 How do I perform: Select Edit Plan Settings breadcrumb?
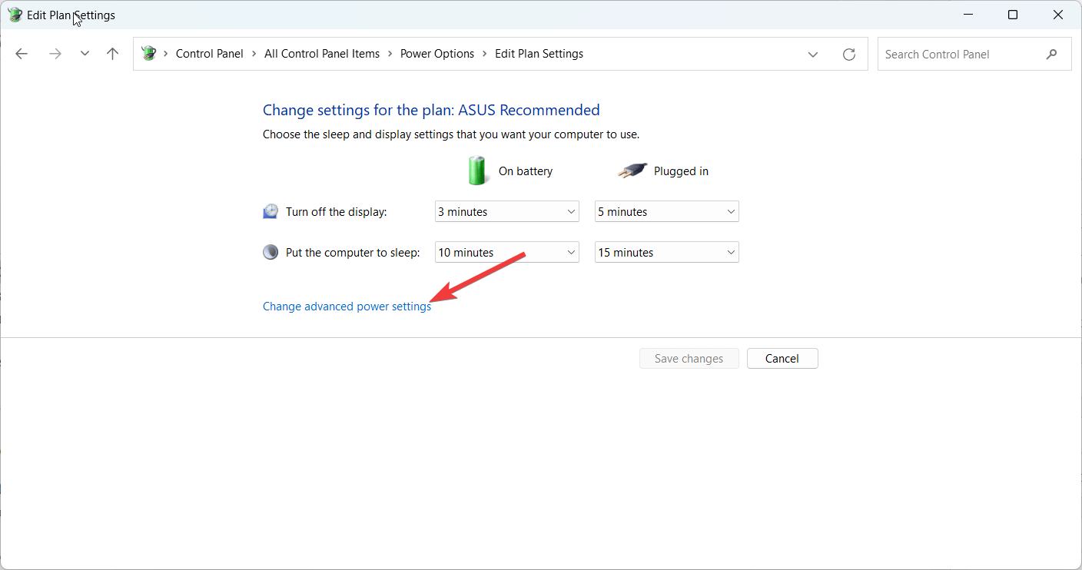tap(539, 54)
